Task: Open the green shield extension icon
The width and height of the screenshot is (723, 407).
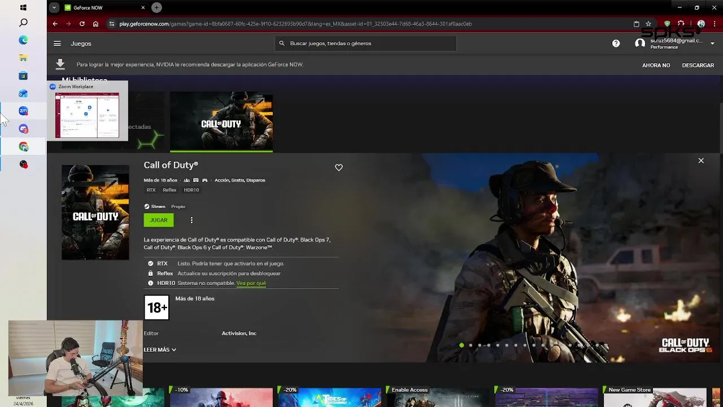Action: [667, 24]
